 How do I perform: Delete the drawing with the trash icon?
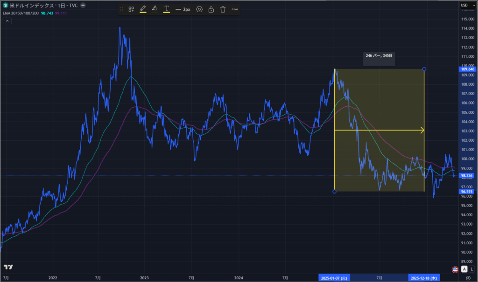[x=223, y=9]
